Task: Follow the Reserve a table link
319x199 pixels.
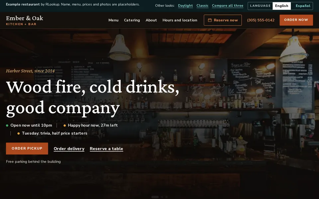Action: coord(106,149)
